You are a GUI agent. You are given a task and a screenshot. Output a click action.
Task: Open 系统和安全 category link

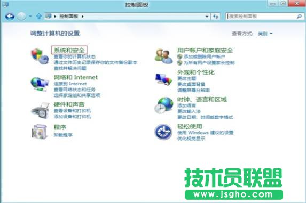(69, 50)
